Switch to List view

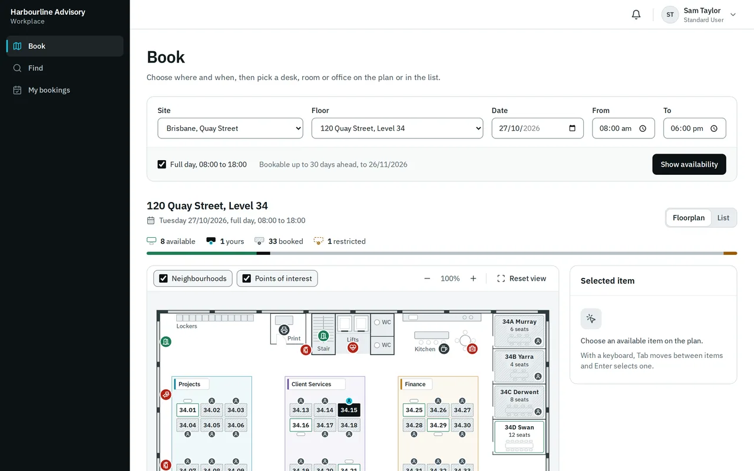click(x=723, y=218)
